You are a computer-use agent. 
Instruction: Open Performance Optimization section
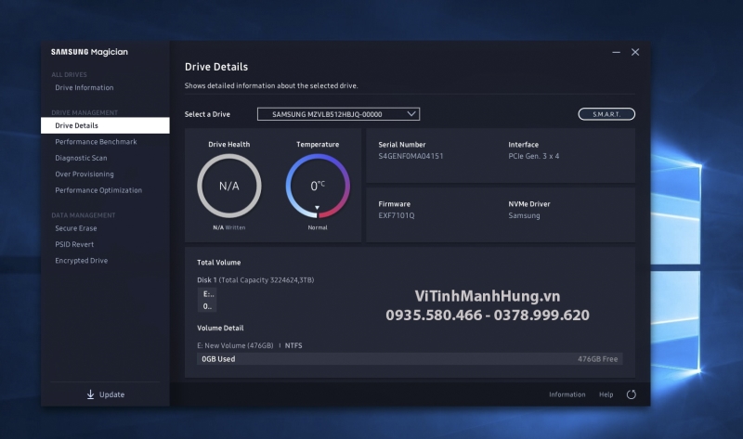(x=98, y=190)
